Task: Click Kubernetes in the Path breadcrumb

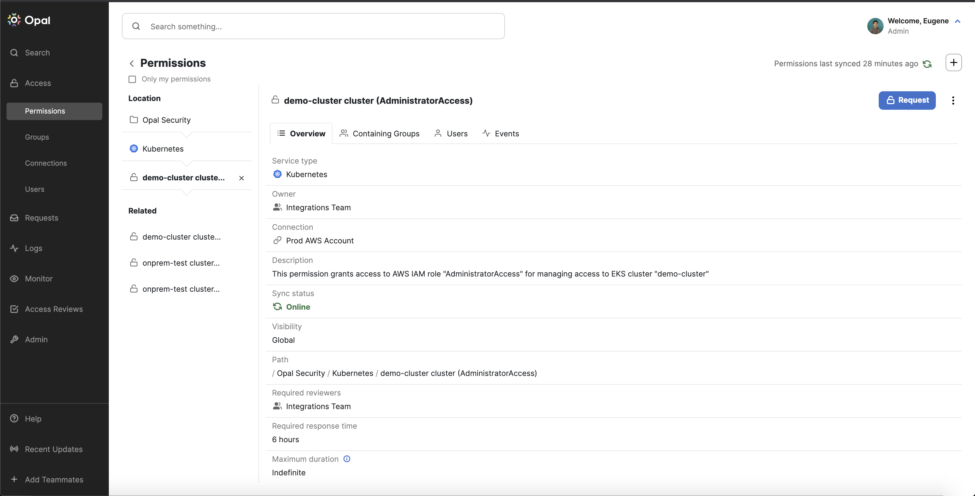Action: click(x=352, y=373)
